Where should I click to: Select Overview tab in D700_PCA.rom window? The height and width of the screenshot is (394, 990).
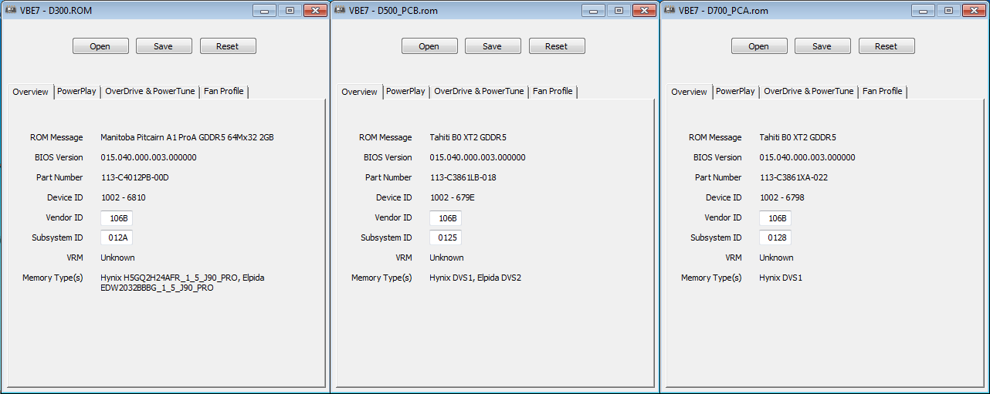(x=690, y=91)
